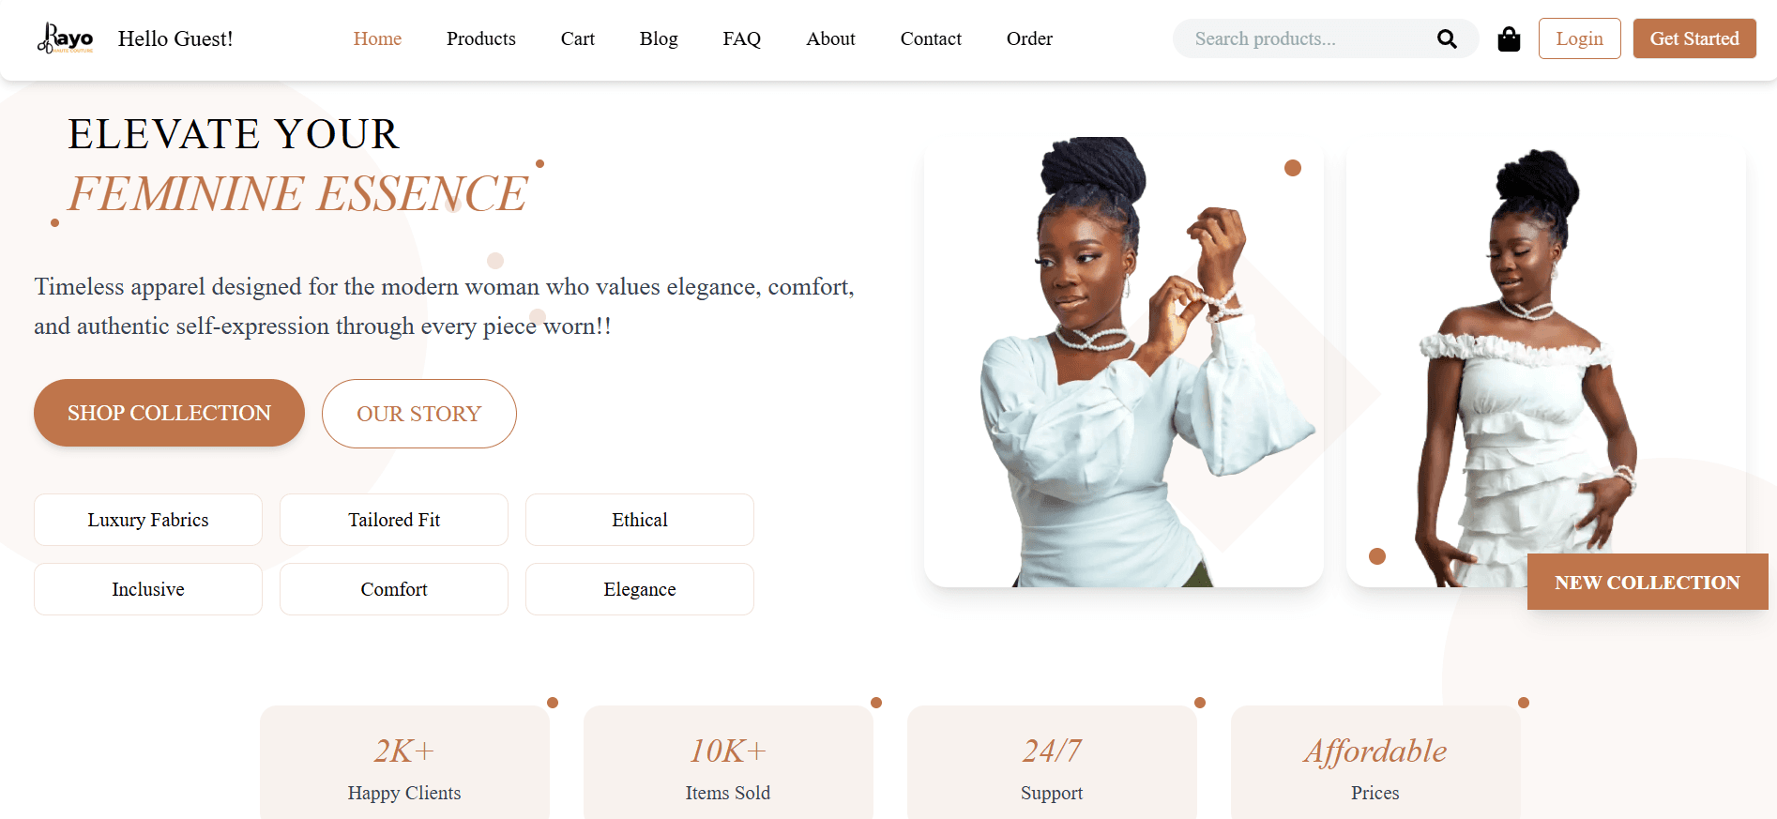Open the shopping bag icon
This screenshot has height=819, width=1777.
click(1509, 38)
